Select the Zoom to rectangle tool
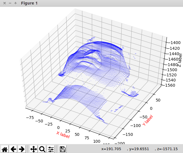183x153 pixels. point(42,149)
